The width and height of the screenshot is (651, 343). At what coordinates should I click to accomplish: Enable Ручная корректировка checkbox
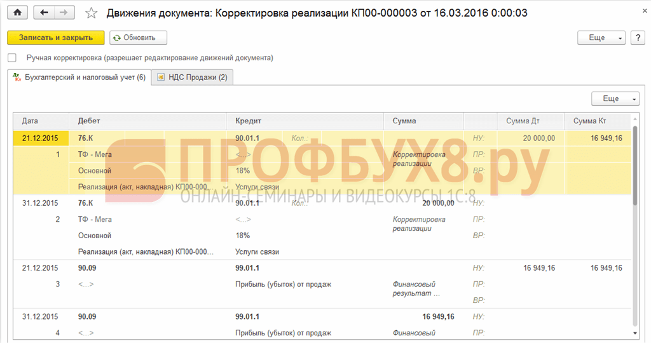pos(12,58)
